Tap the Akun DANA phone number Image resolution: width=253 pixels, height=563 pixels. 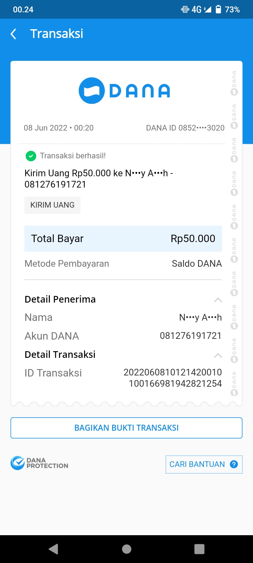click(190, 336)
